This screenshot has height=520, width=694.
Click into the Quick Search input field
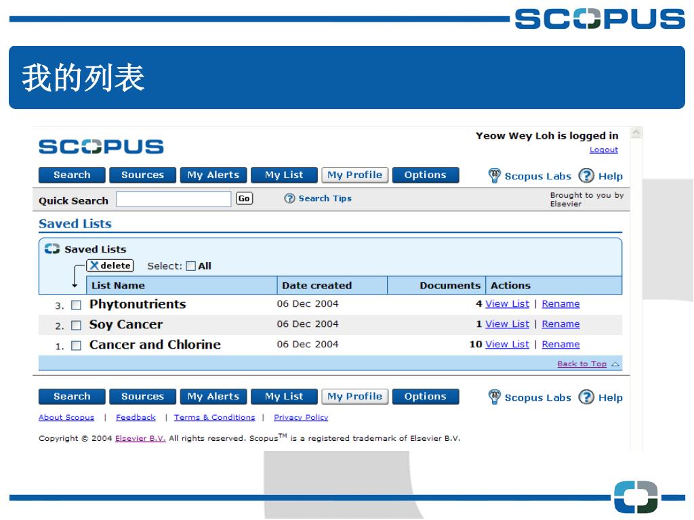coord(173,199)
